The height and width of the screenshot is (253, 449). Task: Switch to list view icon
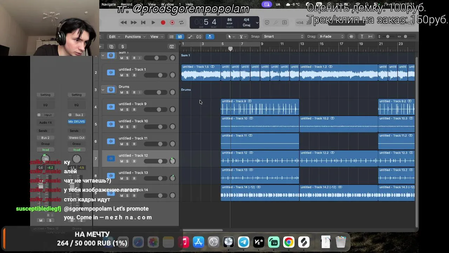[x=180, y=37]
